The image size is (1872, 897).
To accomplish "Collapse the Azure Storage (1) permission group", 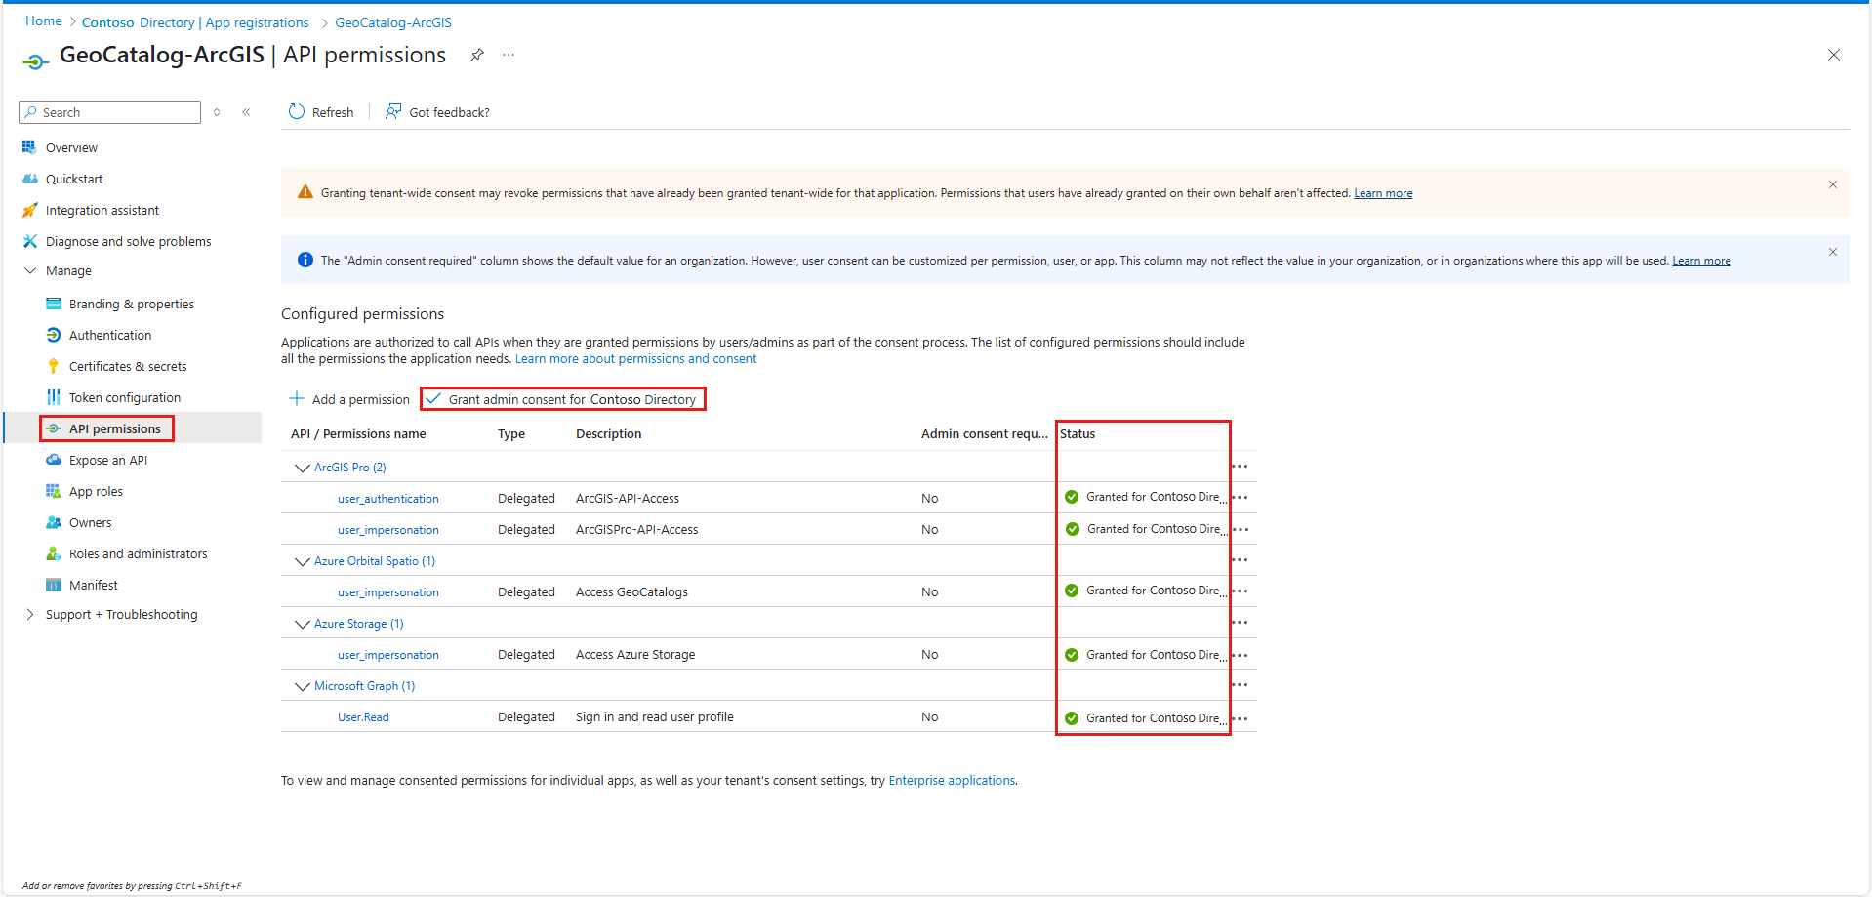I will tap(303, 624).
